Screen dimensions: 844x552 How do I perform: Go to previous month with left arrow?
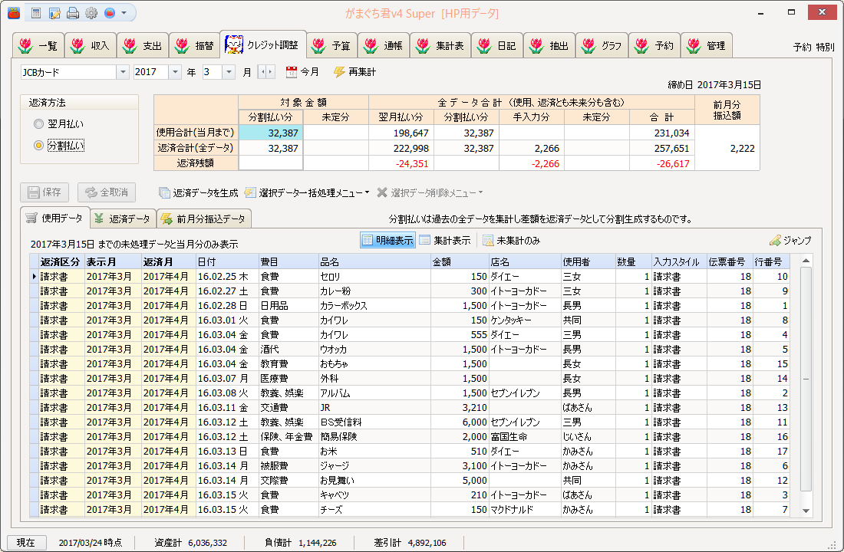coord(262,72)
